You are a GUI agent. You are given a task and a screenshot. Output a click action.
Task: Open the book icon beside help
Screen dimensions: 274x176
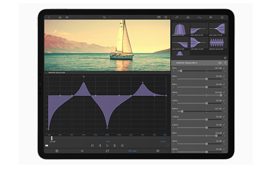pyautogui.click(x=159, y=17)
